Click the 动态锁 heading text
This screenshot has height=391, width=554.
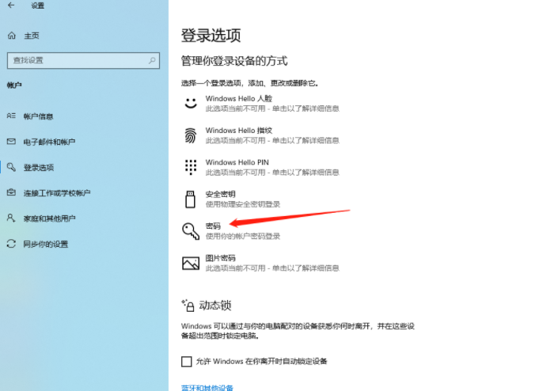215,306
